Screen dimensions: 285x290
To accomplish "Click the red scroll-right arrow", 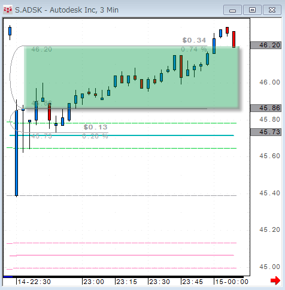I will tap(275, 280).
